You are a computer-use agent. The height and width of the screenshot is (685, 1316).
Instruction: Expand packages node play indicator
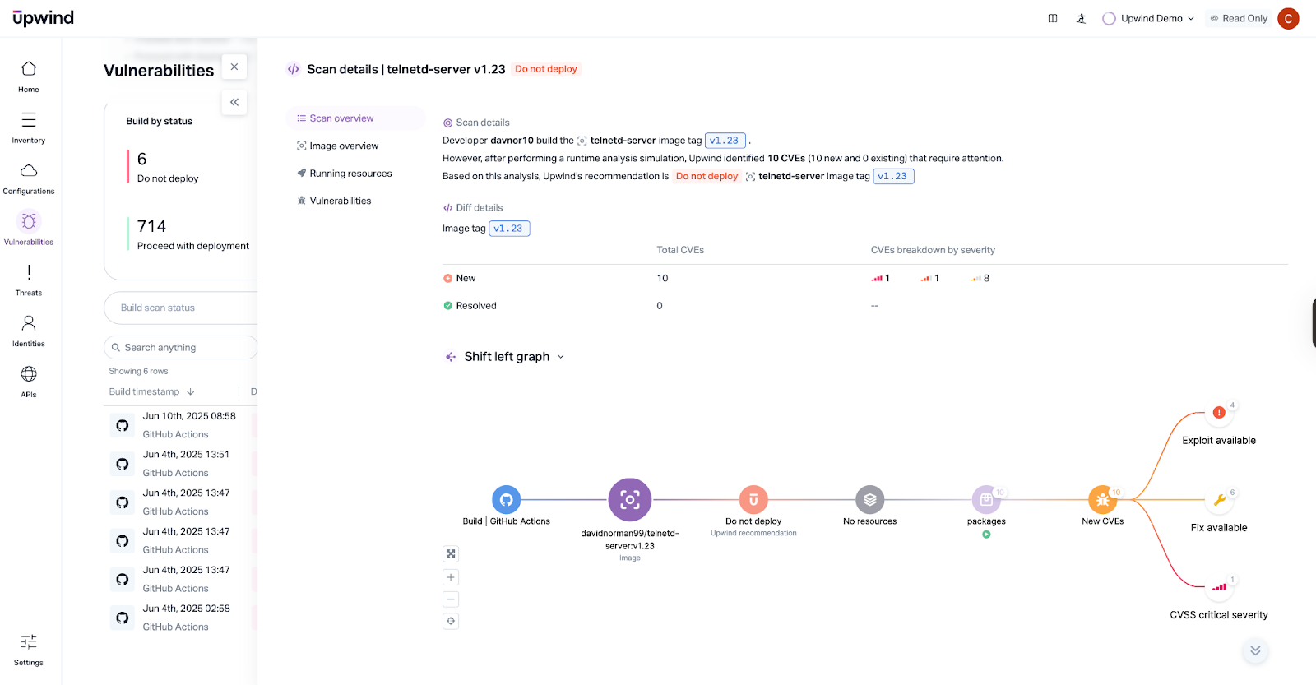click(x=986, y=535)
